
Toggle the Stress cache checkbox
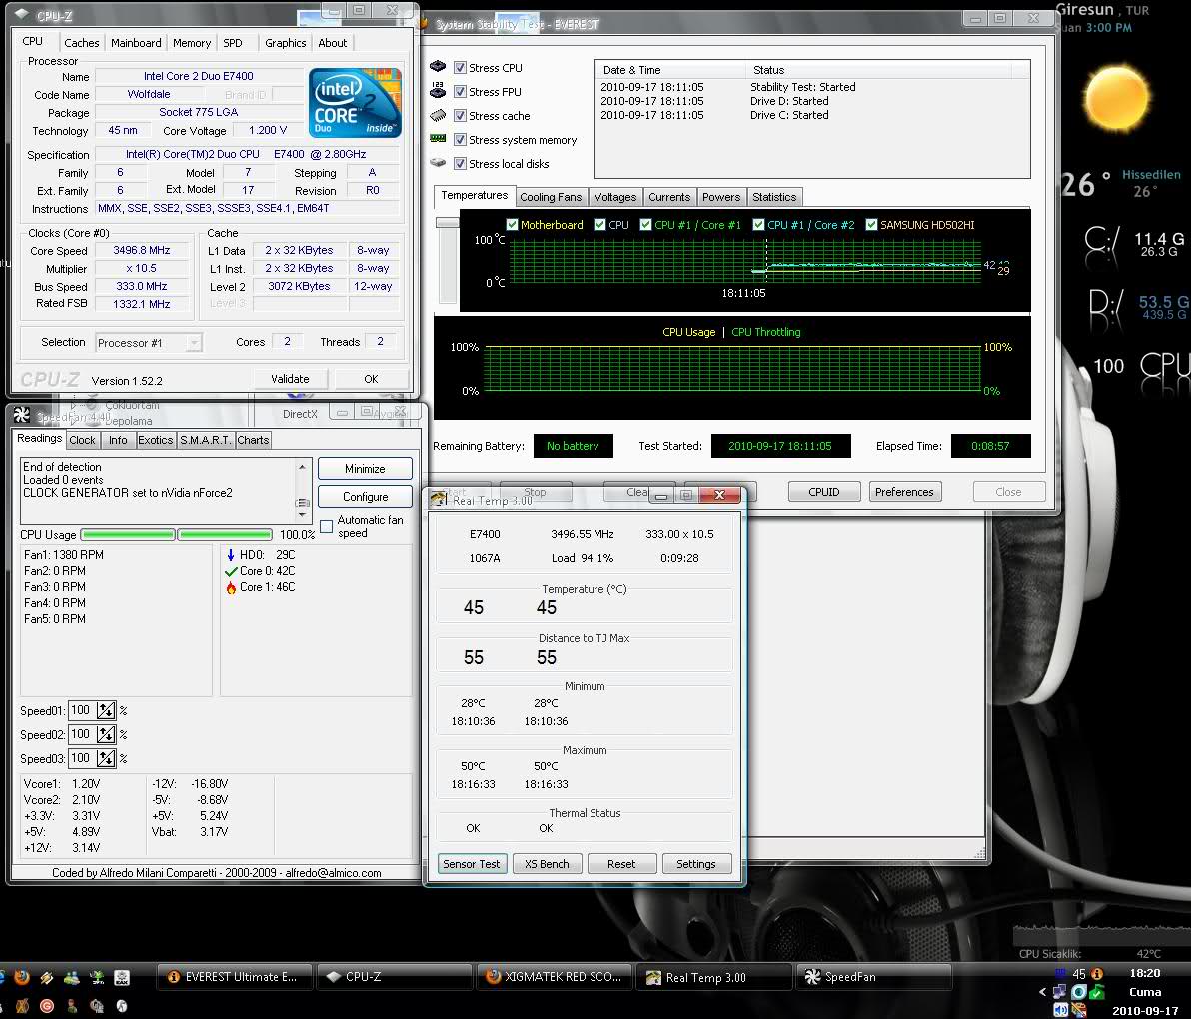[x=460, y=116]
